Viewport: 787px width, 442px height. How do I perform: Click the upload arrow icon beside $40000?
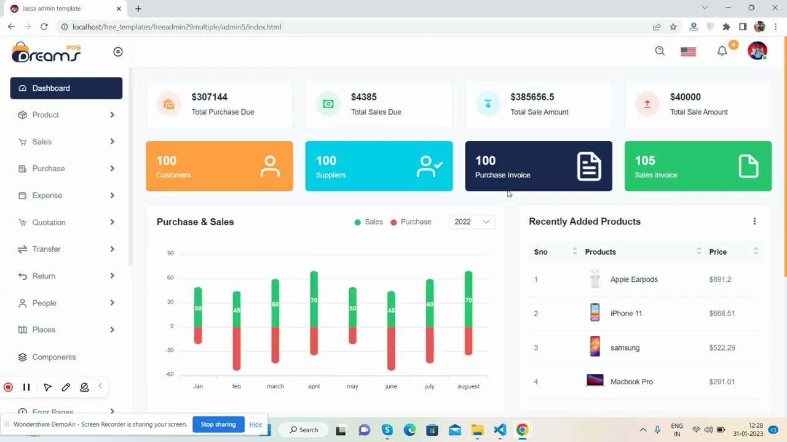click(x=647, y=104)
